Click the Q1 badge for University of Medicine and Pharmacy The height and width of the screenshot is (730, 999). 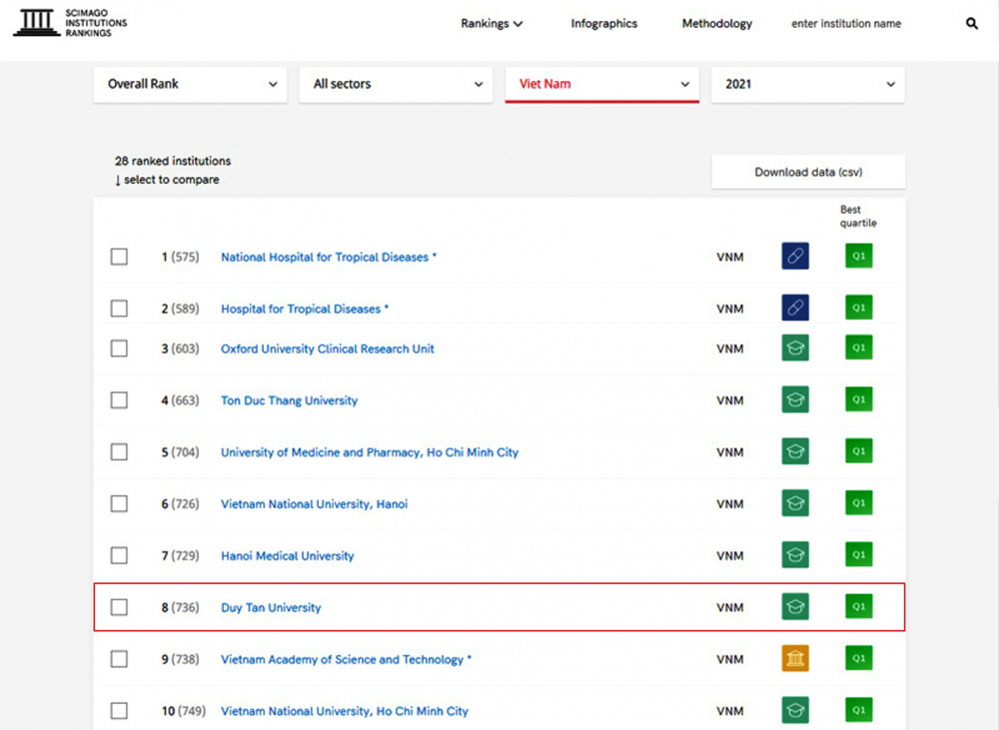[x=859, y=450]
